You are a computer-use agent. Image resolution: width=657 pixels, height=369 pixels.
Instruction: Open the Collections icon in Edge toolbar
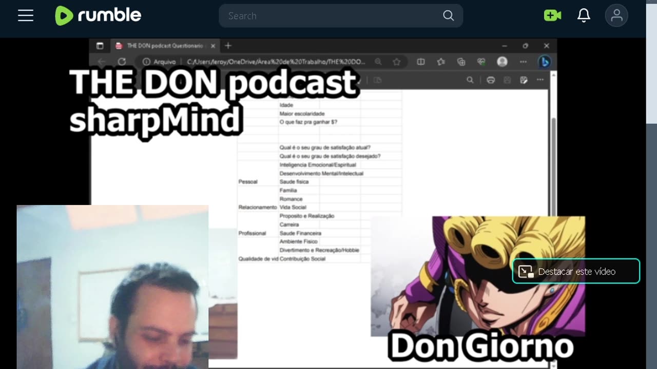click(x=461, y=61)
